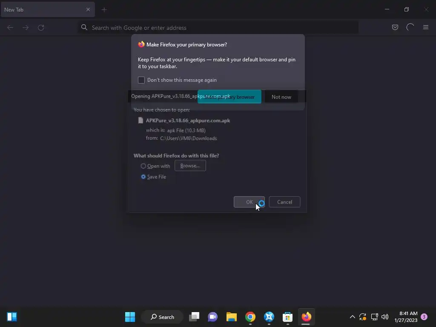Click the Browse... button
Viewport: 436px width, 327px height.
(x=190, y=166)
